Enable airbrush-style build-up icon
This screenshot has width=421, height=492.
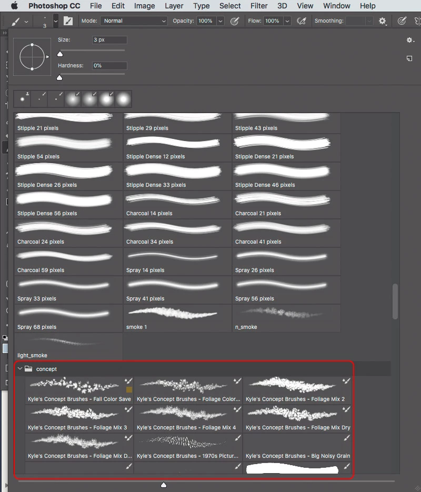pos(302,21)
